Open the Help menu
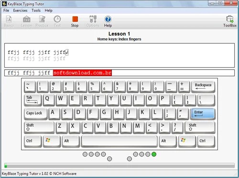Image resolution: width=239 pixels, height=178 pixels. (48, 10)
